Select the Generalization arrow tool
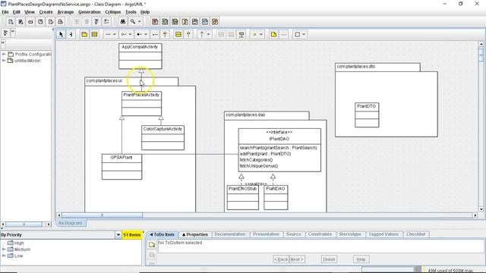Screen dimensions: 486x273 [x=165, y=34]
